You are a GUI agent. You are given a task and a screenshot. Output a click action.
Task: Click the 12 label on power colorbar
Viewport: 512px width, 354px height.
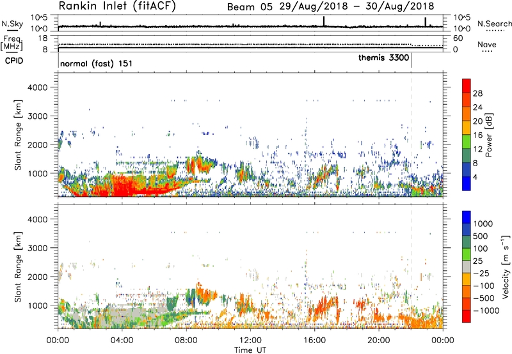(x=477, y=150)
